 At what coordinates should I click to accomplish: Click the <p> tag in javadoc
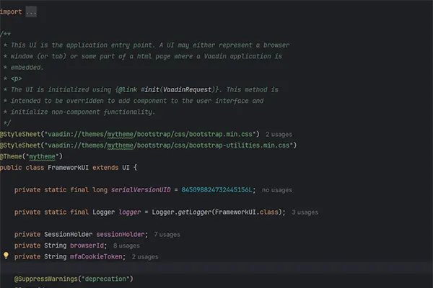tap(16, 78)
